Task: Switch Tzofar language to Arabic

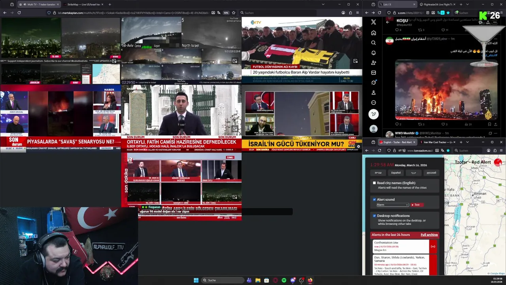Action: 413,173
